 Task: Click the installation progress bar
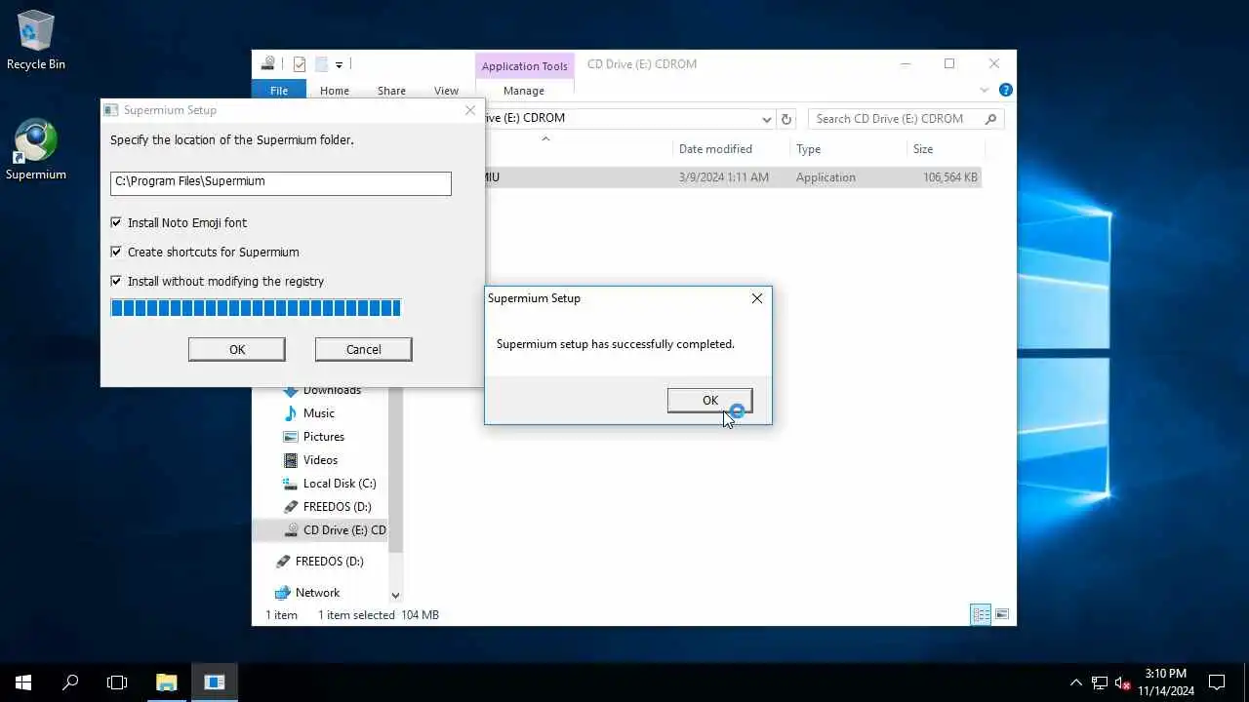tap(256, 308)
